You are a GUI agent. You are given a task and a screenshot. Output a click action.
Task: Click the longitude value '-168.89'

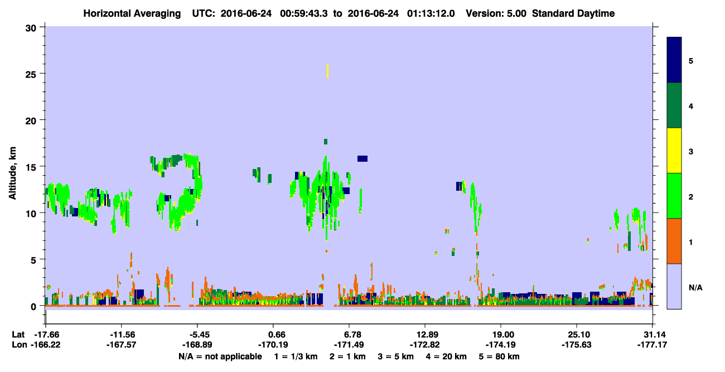coord(197,345)
